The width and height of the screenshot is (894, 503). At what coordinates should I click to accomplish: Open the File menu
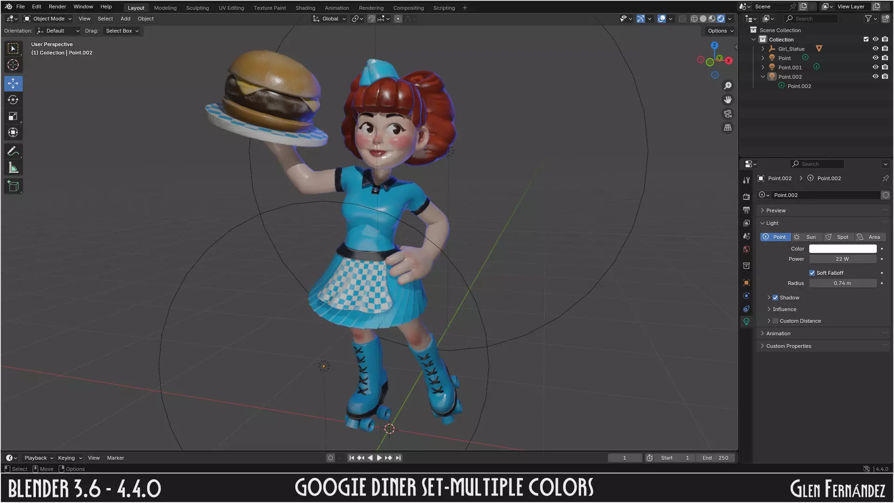click(20, 7)
